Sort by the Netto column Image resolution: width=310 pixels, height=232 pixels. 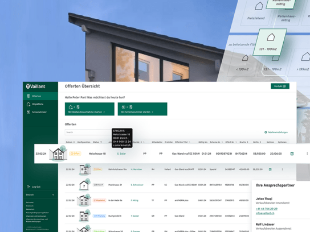click(x=257, y=142)
